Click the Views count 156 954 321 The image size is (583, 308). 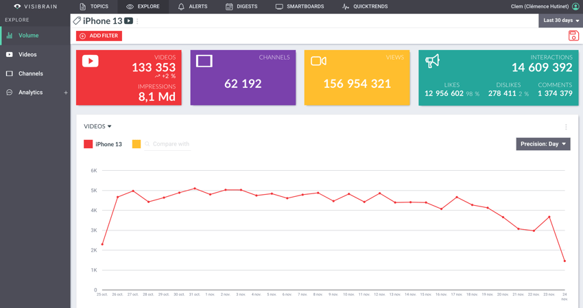click(357, 84)
